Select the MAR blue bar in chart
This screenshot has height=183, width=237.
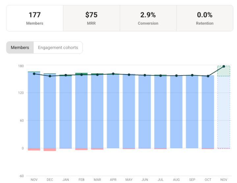[x=97, y=112]
